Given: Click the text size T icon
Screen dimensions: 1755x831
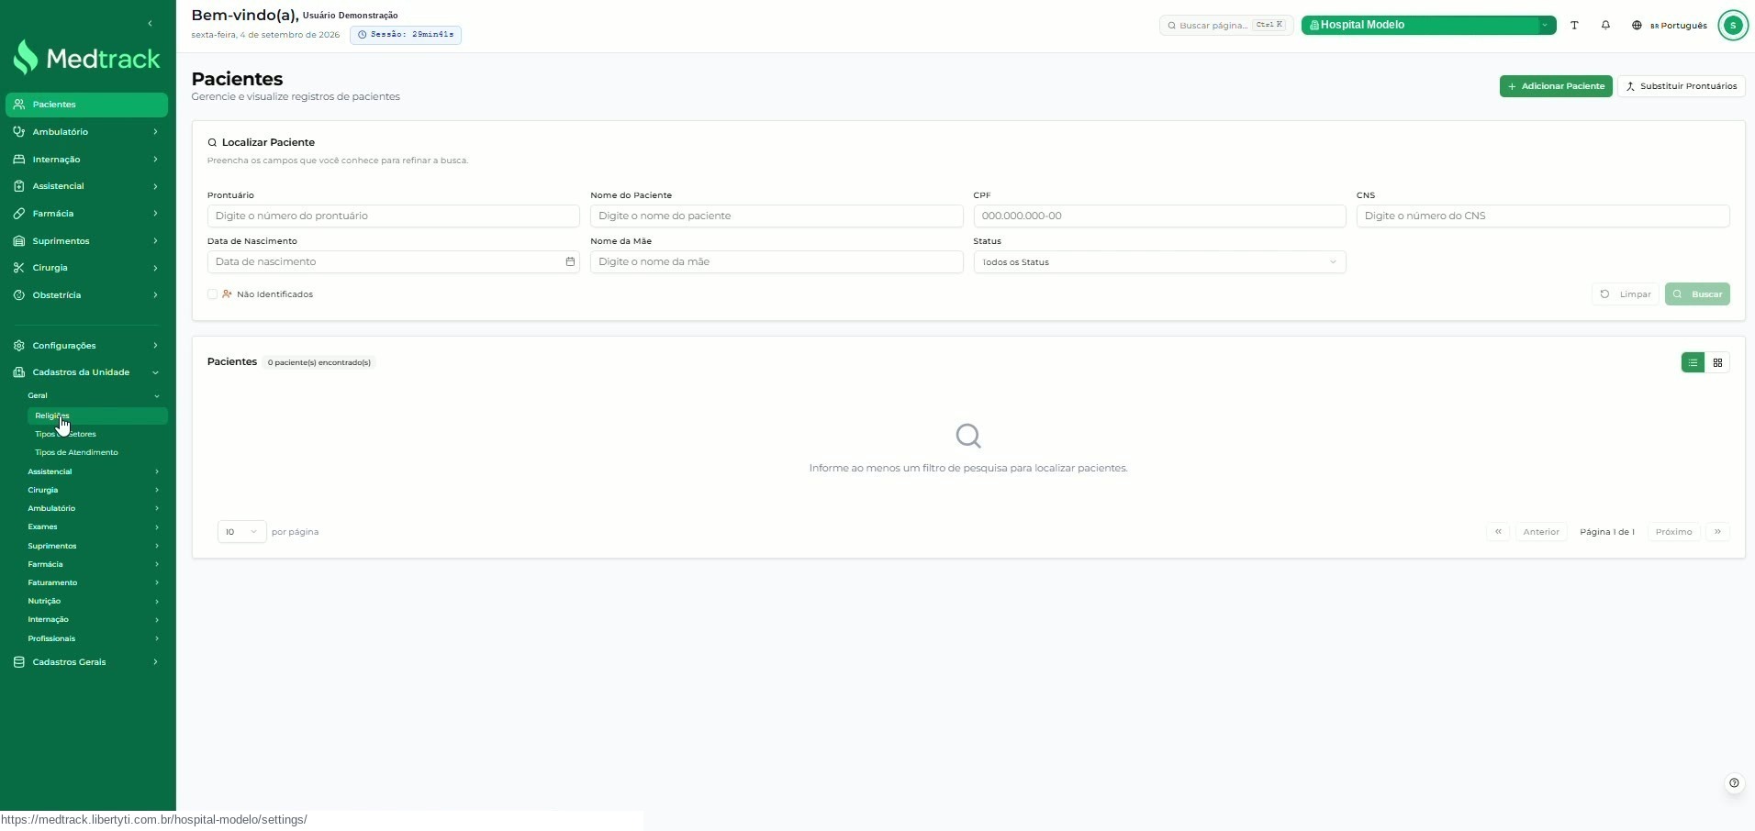Looking at the screenshot, I should click(1574, 26).
